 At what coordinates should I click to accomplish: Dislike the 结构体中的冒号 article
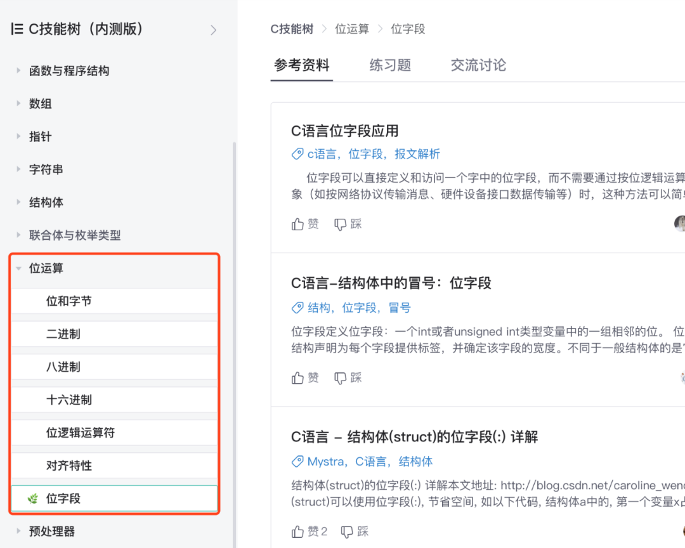coord(341,378)
